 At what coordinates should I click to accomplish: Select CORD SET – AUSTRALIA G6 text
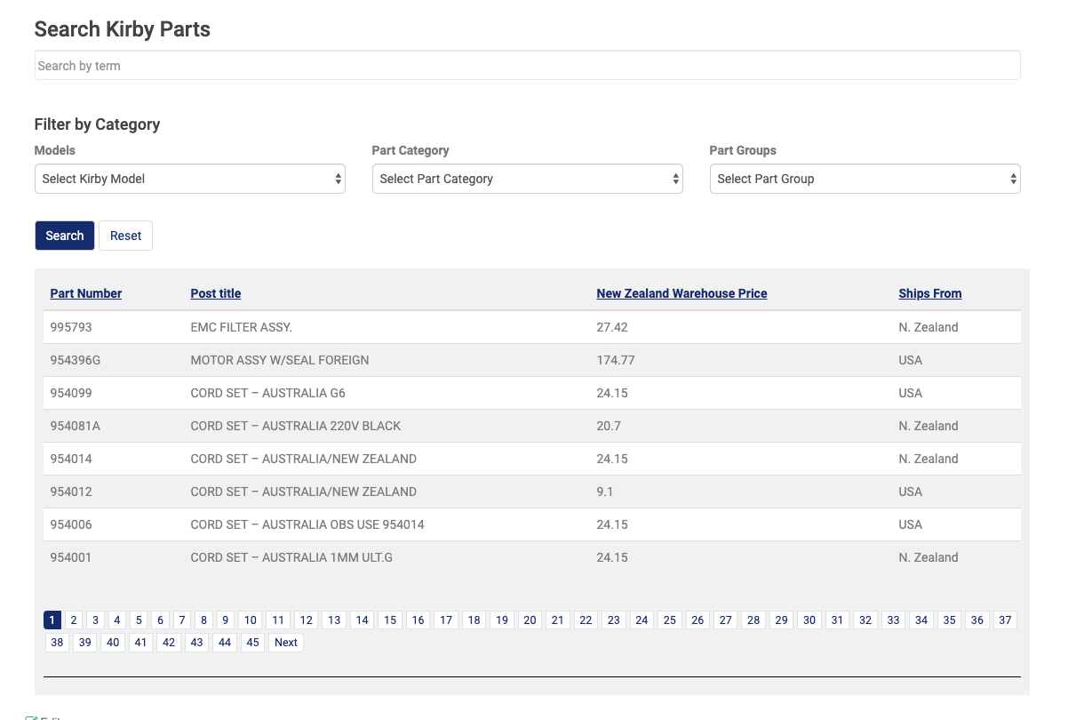268,393
